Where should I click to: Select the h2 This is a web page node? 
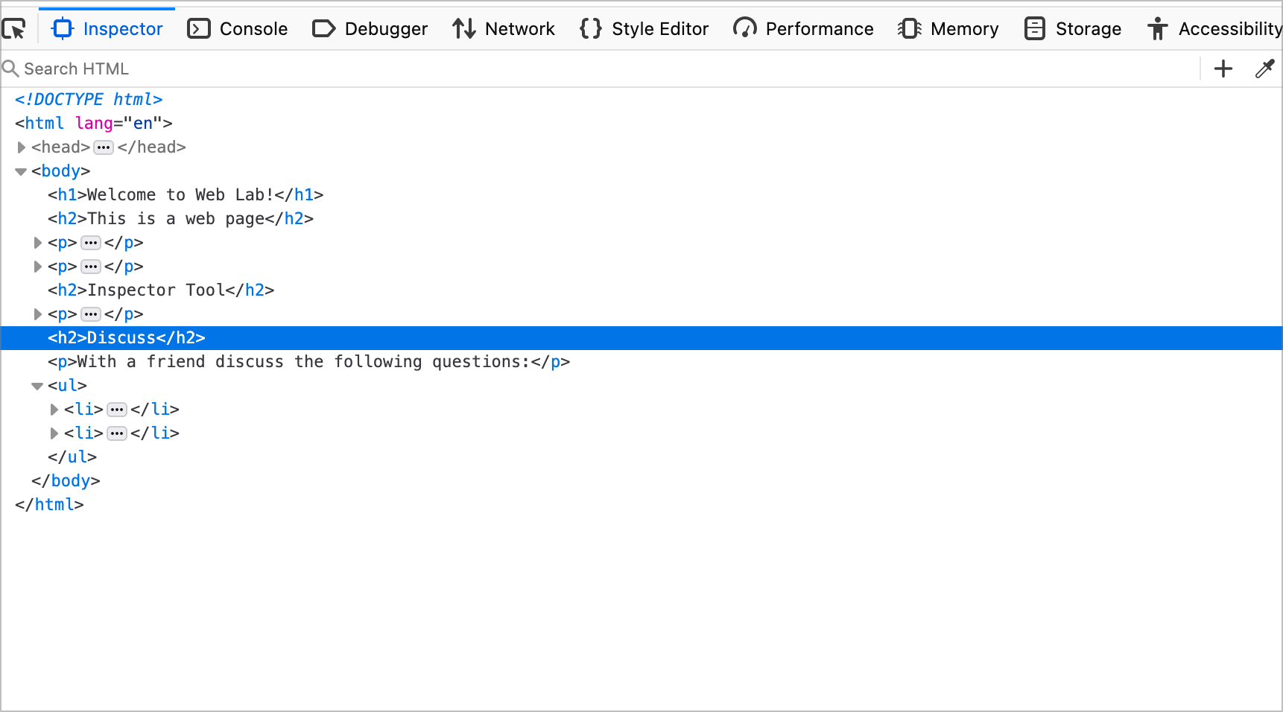(x=181, y=219)
